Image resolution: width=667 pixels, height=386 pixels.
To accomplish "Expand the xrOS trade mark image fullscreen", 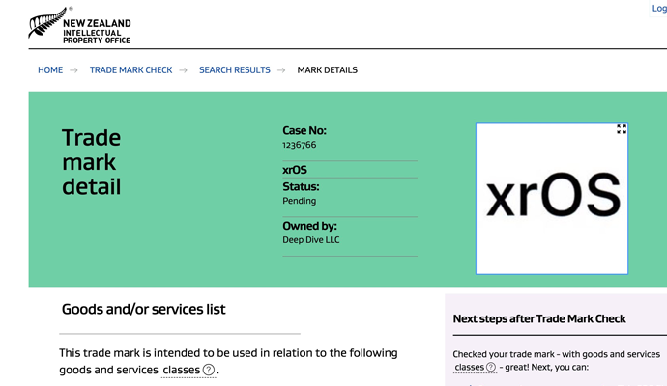I will [622, 129].
